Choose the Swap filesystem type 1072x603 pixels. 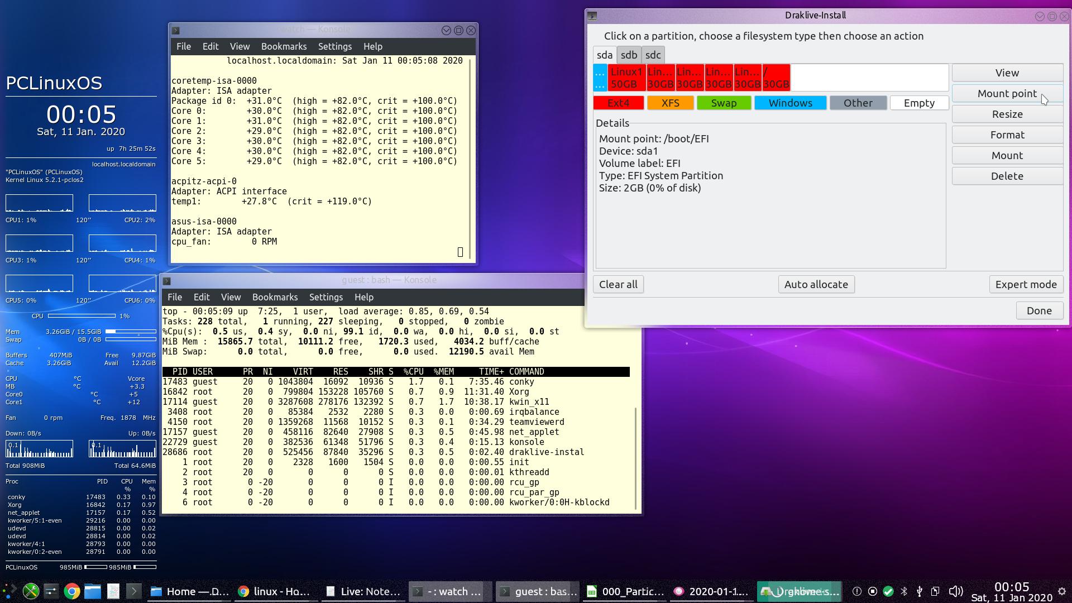724,103
